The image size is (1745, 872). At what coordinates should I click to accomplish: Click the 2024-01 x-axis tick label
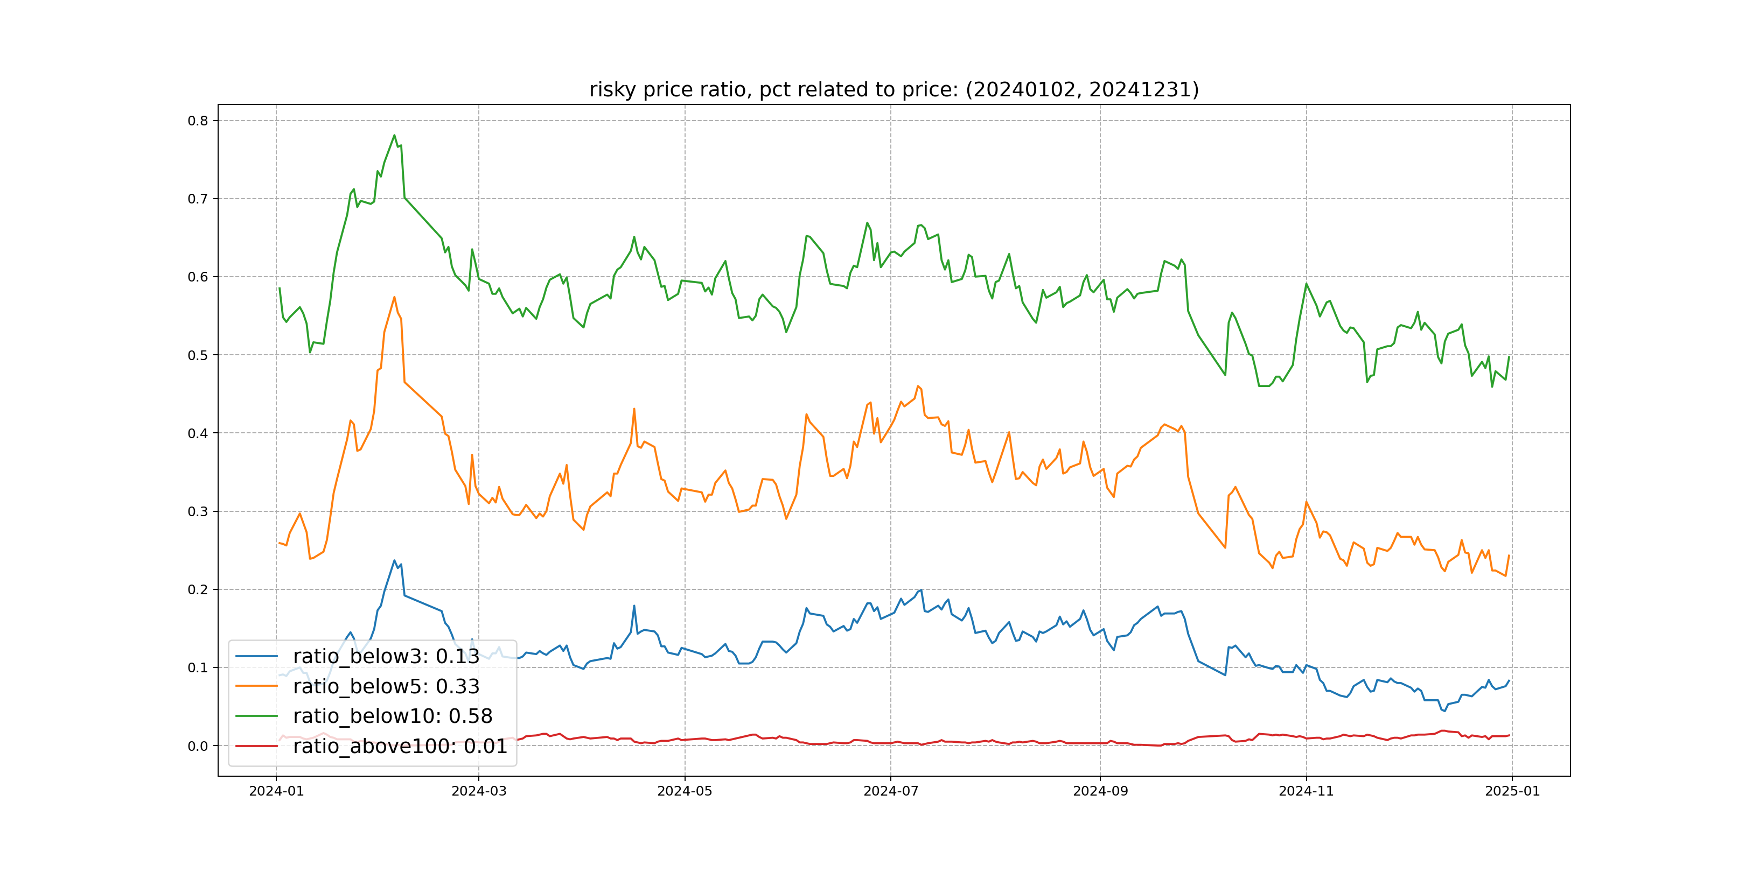[x=276, y=791]
